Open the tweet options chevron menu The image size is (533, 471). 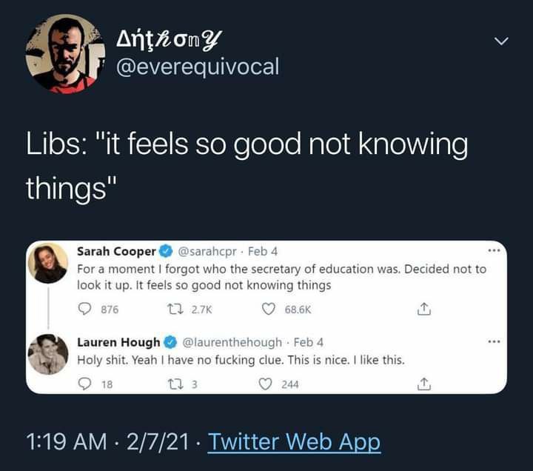pos(501,43)
